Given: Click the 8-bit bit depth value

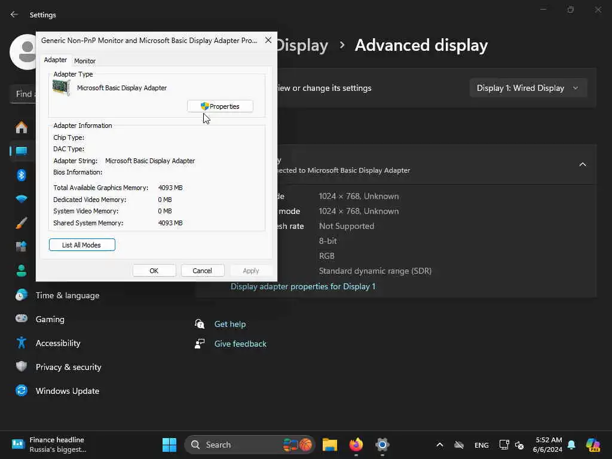Looking at the screenshot, I should [328, 241].
